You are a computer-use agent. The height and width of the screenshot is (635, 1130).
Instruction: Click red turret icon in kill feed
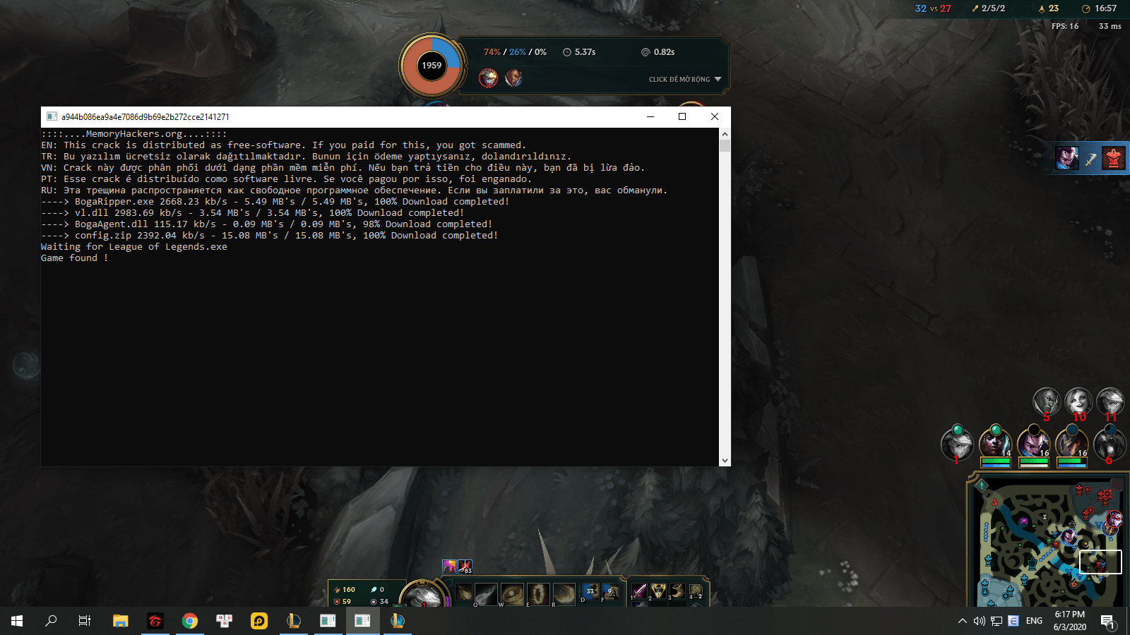[1114, 157]
